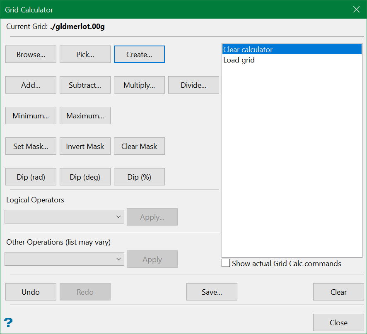Click the blue help question mark icon
The image size is (367, 334).
click(8, 323)
